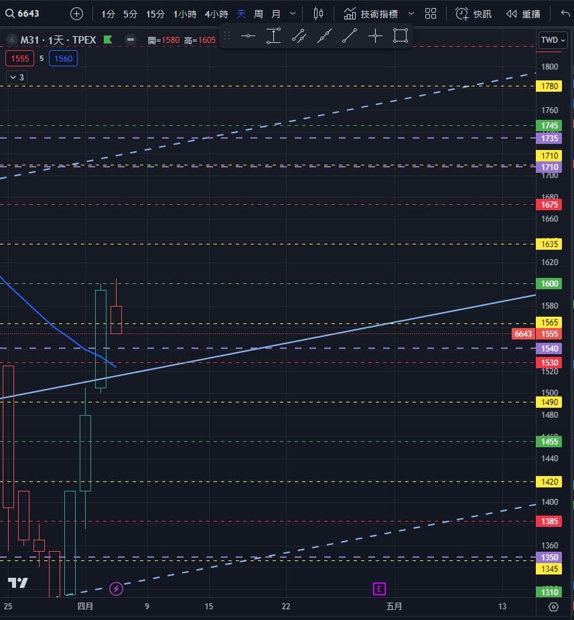
Task: Toggle the round minus button beside the symbol
Action: coord(131,40)
